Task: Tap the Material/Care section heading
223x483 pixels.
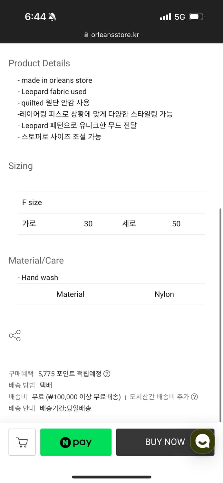Action: tap(36, 260)
